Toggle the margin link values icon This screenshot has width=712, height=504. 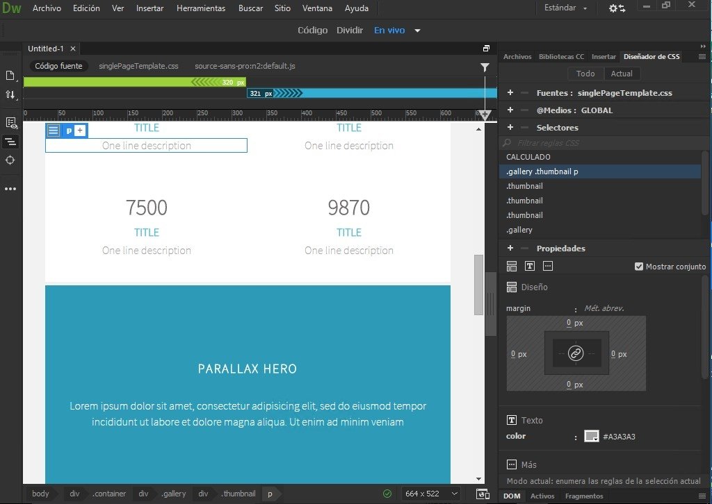pyautogui.click(x=576, y=353)
